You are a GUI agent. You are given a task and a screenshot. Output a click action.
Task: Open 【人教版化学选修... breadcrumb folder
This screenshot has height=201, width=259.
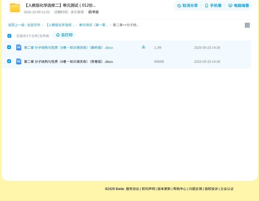click(x=60, y=25)
